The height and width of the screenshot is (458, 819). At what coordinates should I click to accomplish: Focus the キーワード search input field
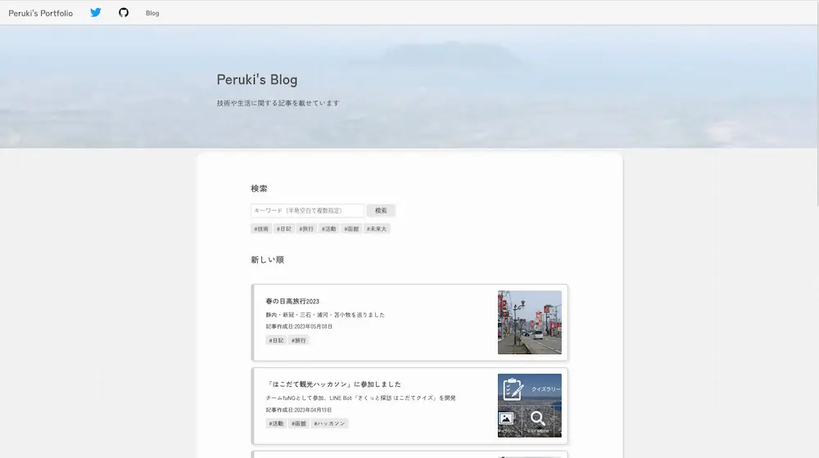(x=308, y=210)
